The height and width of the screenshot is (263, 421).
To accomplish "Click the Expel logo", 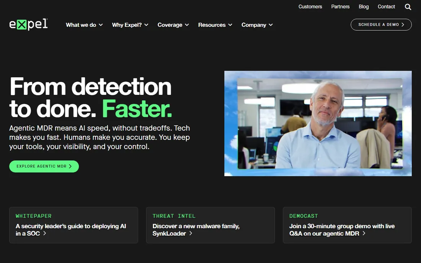I will click(28, 24).
